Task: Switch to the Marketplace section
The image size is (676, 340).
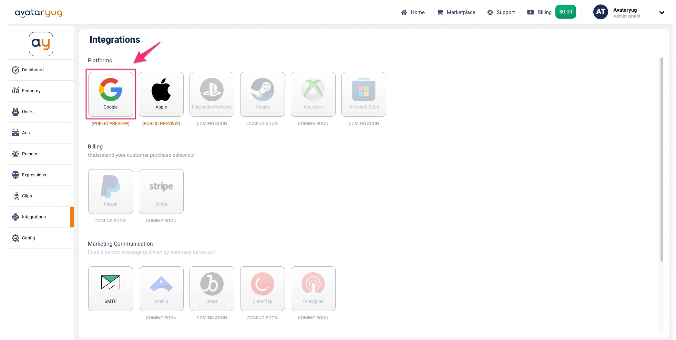Action: click(x=456, y=12)
